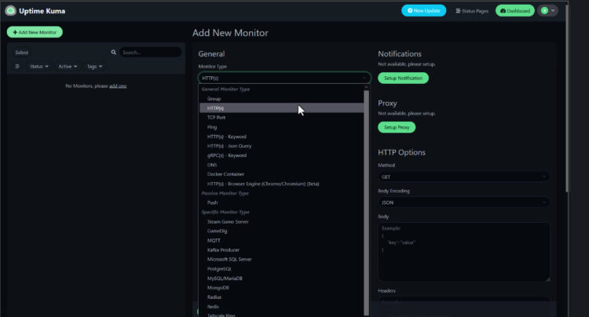Image resolution: width=589 pixels, height=317 pixels.
Task: Click the search magnifier icon in monitor list
Action: [x=114, y=53]
